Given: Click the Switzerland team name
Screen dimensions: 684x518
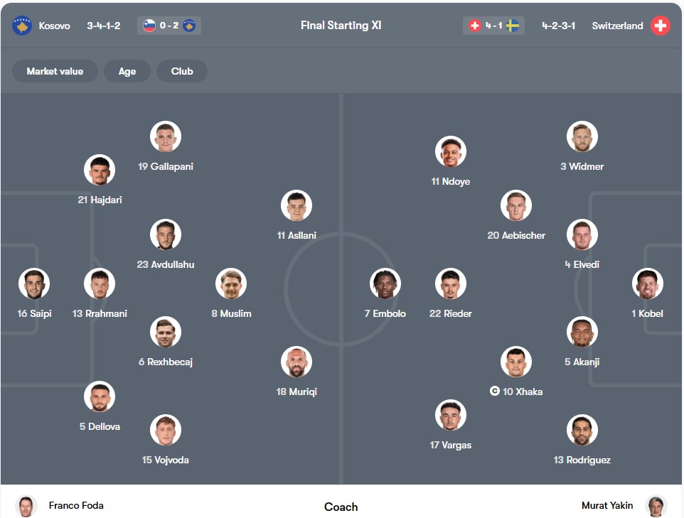Looking at the screenshot, I should (x=617, y=26).
